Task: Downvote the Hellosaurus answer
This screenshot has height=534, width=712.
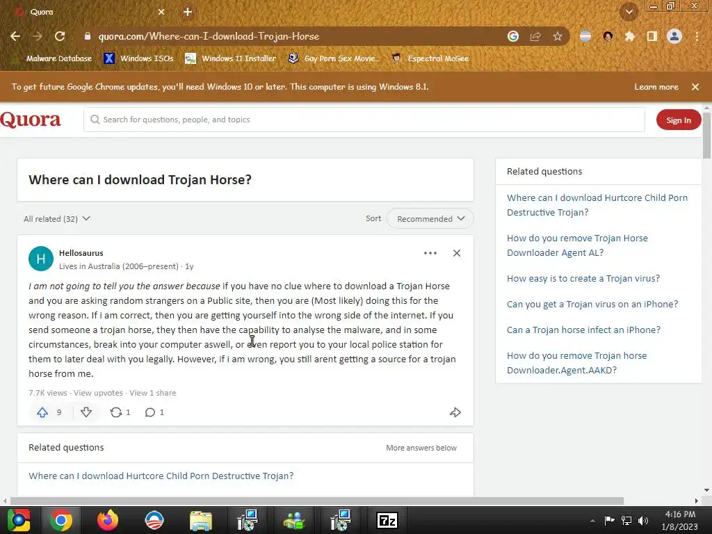Action: click(x=86, y=412)
